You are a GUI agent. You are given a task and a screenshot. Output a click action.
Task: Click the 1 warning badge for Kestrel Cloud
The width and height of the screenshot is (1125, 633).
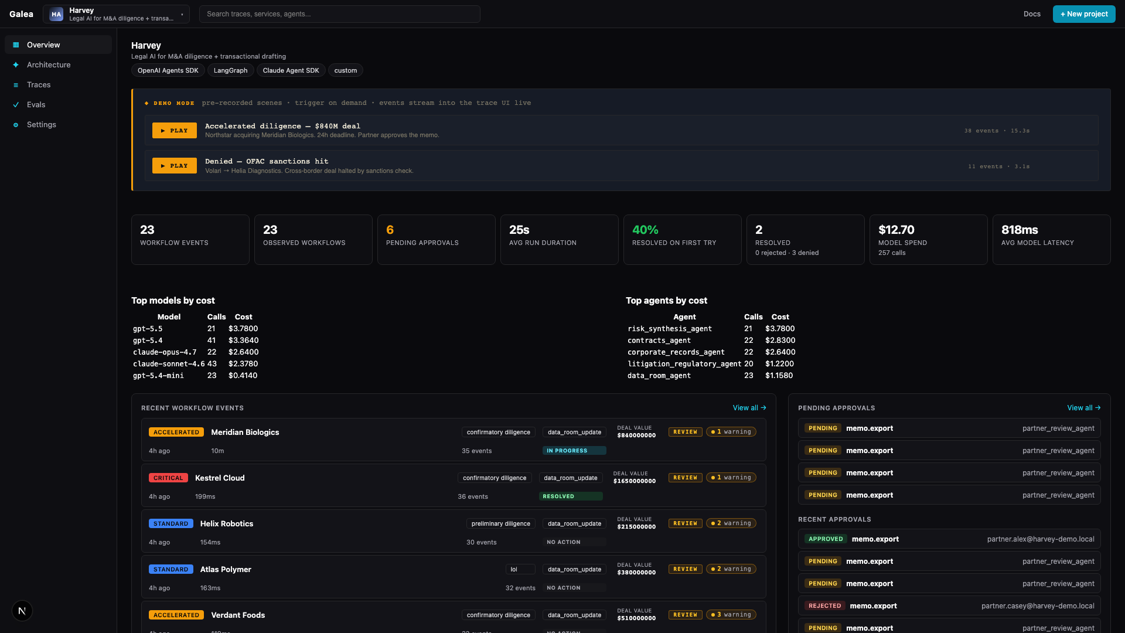[x=731, y=478]
